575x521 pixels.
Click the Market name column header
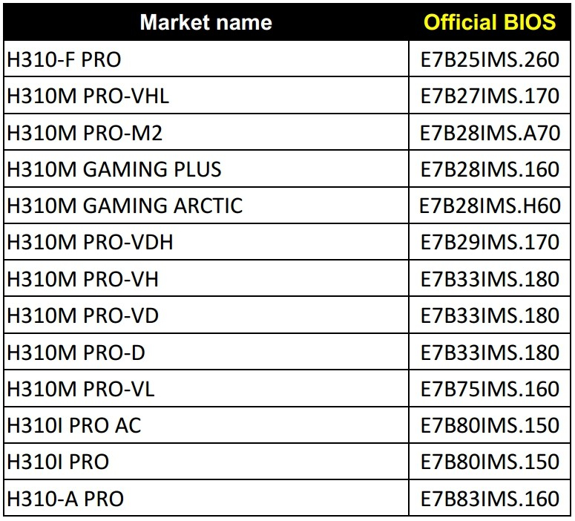click(206, 22)
